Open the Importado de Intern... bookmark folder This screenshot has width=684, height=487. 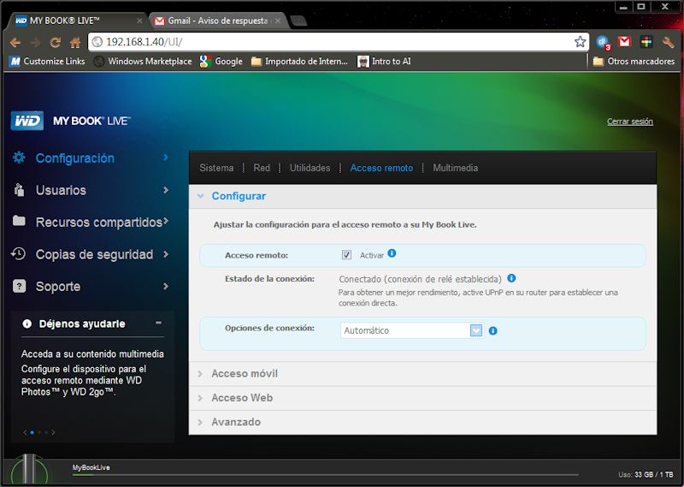coord(300,61)
